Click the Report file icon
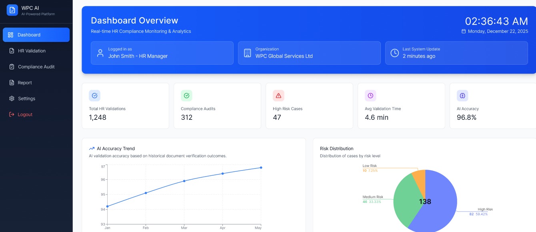This screenshot has width=536, height=232. pos(12,83)
